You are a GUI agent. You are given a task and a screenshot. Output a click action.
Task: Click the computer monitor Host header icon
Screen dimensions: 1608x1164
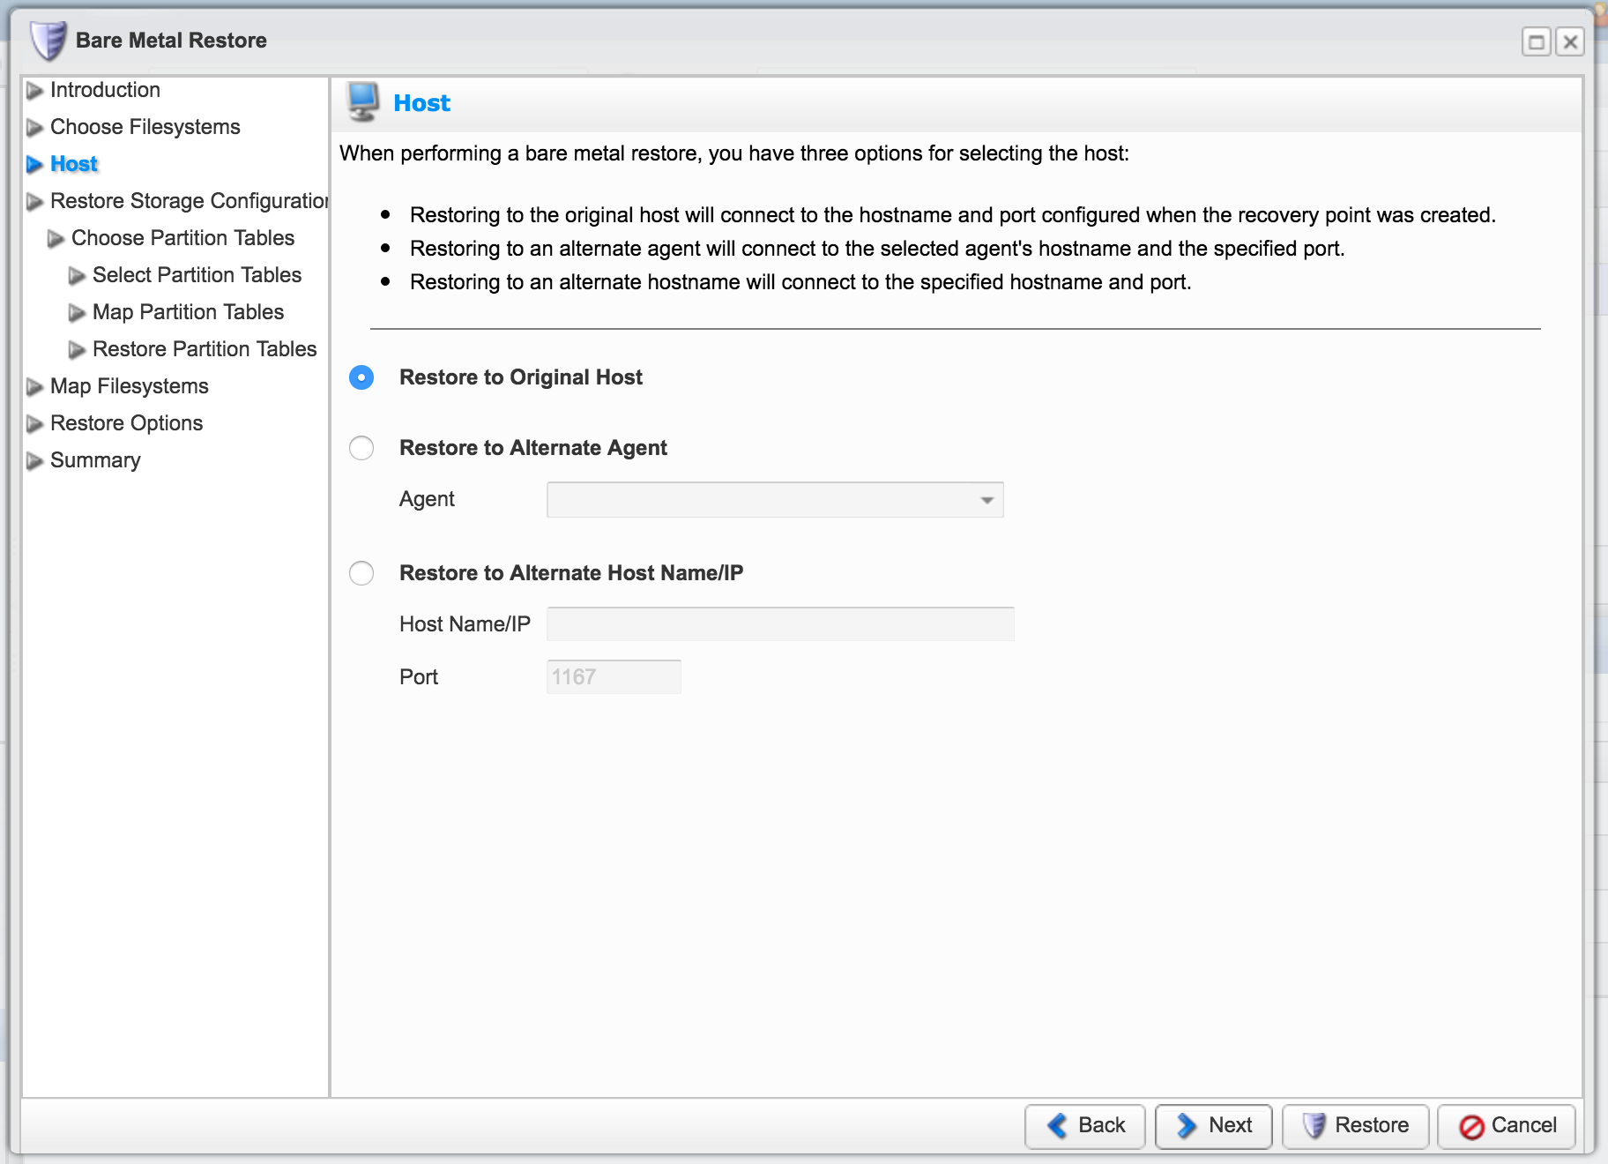click(x=363, y=102)
